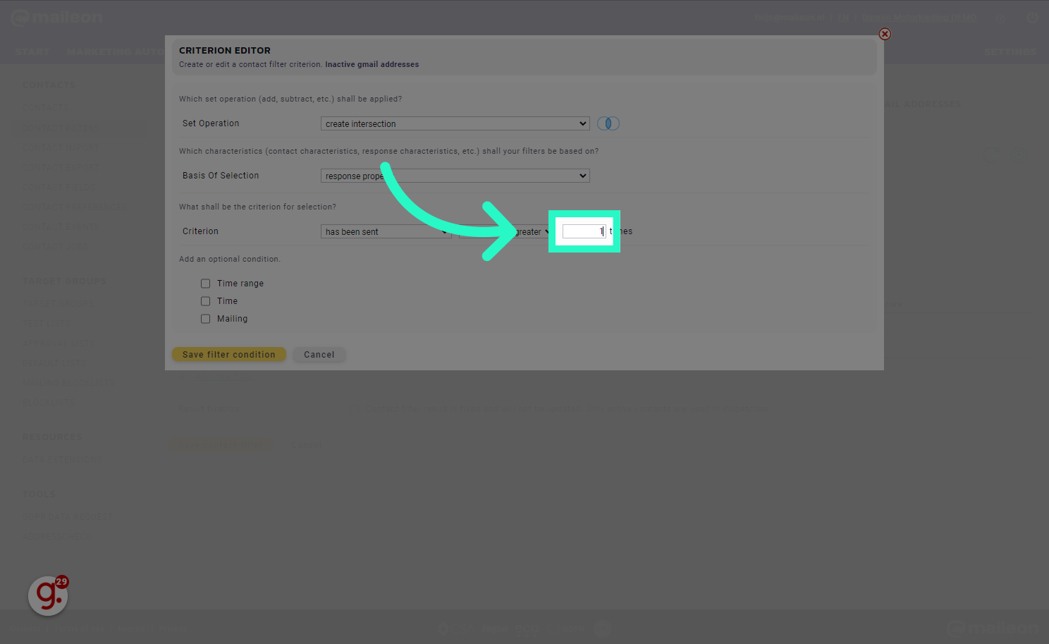Open the START menu in background page

coord(32,52)
